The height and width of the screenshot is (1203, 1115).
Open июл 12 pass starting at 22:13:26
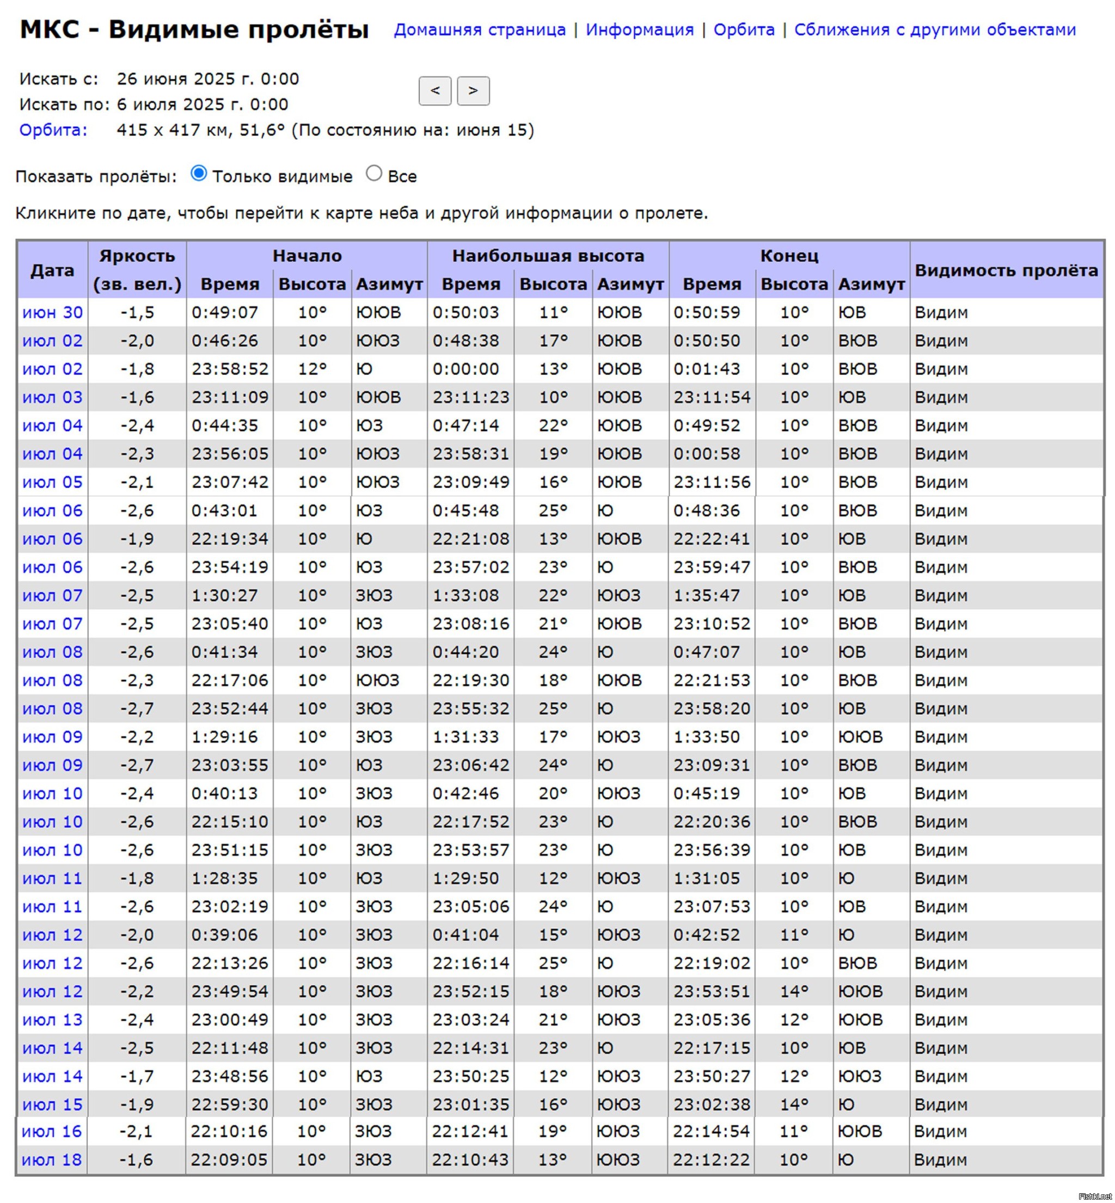click(x=52, y=964)
